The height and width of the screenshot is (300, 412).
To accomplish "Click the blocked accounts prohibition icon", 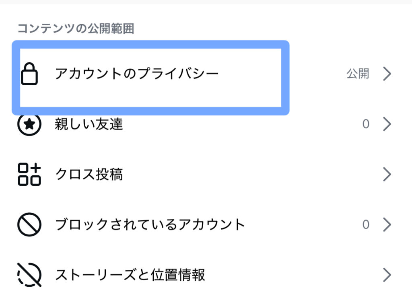I will click(x=29, y=224).
